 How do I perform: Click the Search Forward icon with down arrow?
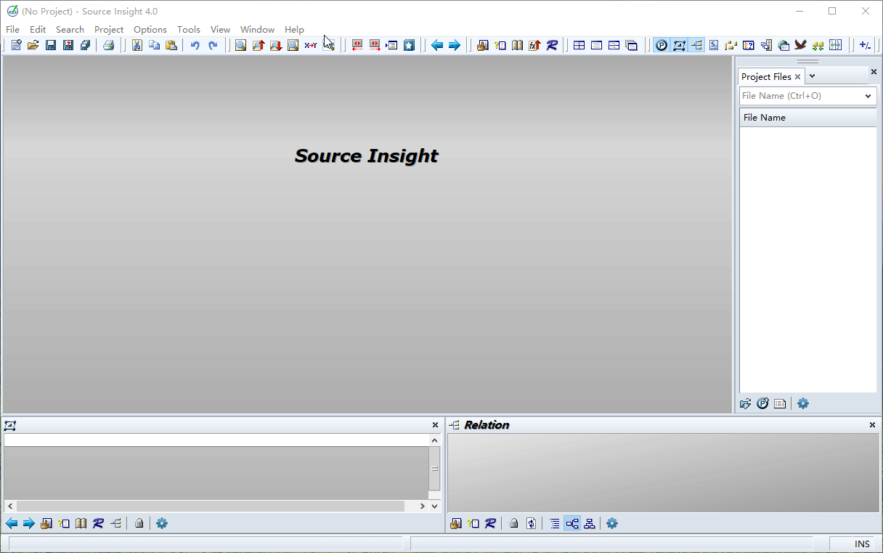click(x=275, y=45)
